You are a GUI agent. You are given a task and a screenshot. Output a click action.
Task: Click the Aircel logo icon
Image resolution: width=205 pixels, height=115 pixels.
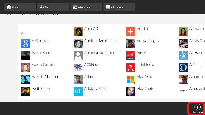(x=131, y=55)
